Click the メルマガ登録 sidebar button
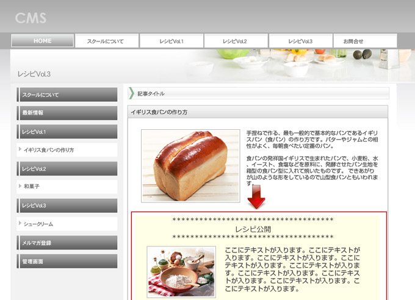Screen dimensions: 415x300 point(67,243)
